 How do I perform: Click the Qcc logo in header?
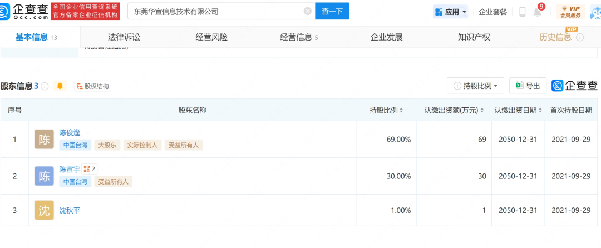[x=25, y=11]
